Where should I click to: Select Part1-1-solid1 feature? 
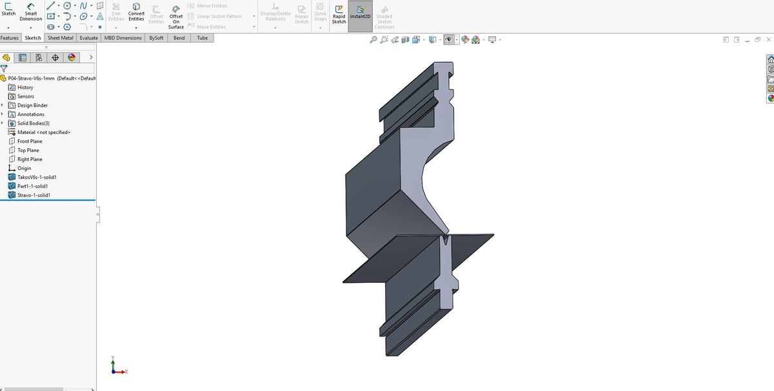coord(29,186)
